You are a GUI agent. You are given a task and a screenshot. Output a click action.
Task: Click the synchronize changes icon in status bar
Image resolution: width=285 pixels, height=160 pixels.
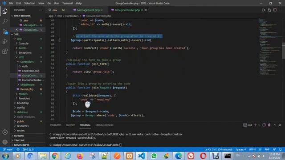tap(18, 149)
